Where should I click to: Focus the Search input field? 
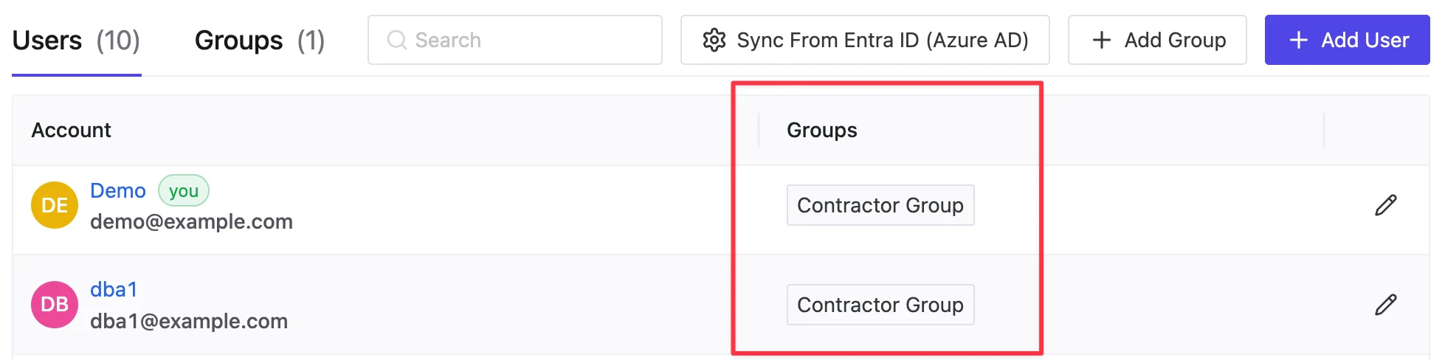(x=524, y=40)
